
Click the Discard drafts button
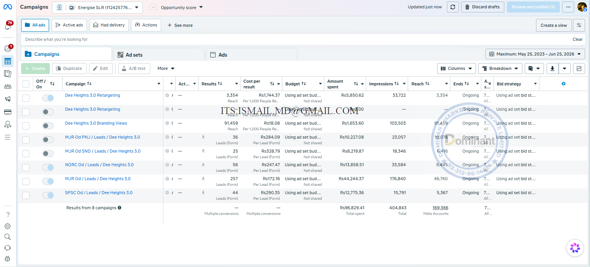(482, 7)
